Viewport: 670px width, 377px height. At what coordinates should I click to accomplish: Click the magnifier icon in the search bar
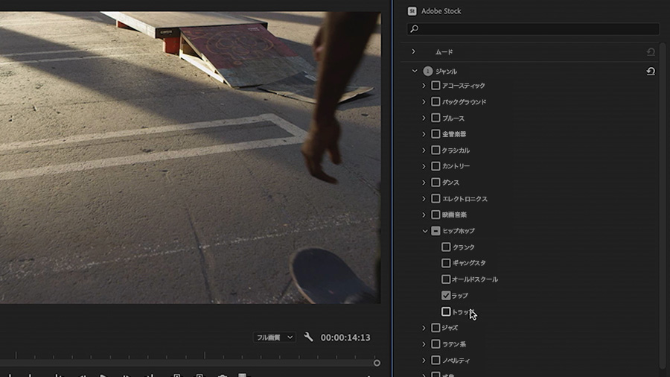414,28
